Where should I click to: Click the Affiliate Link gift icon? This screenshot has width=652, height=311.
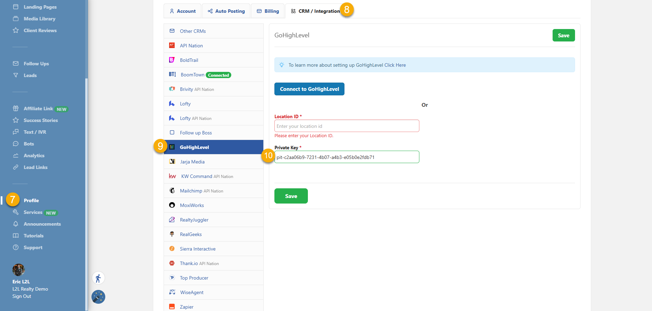16,109
